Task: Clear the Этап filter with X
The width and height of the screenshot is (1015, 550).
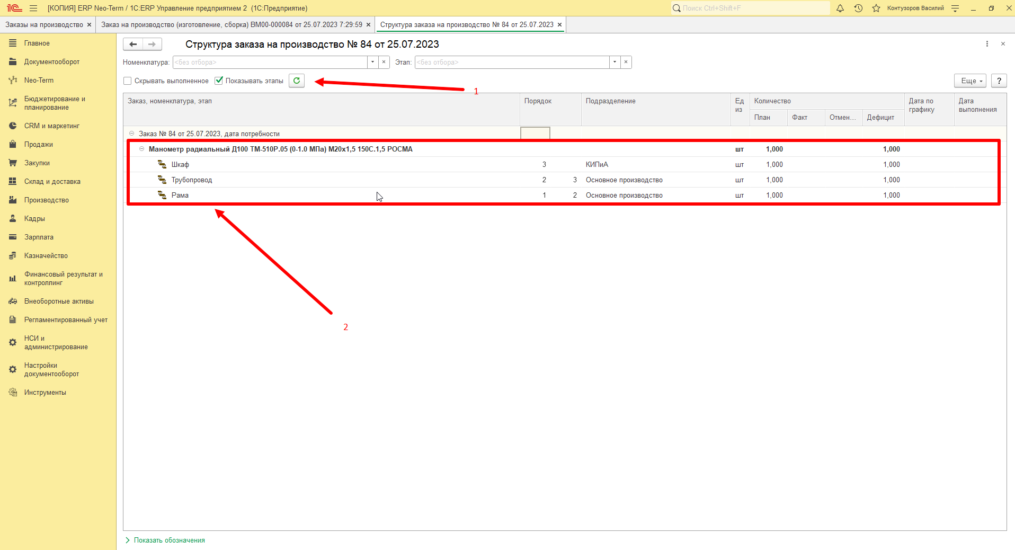Action: [x=626, y=62]
